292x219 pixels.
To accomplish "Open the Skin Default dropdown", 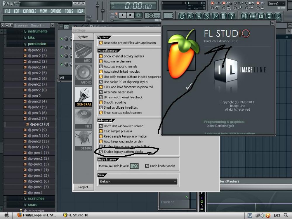I will (138, 182).
